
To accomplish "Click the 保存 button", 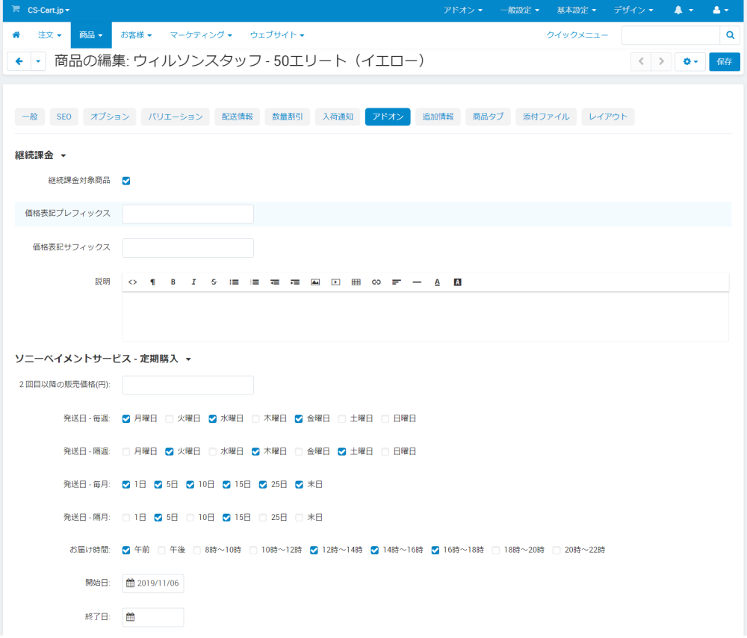I will click(724, 61).
